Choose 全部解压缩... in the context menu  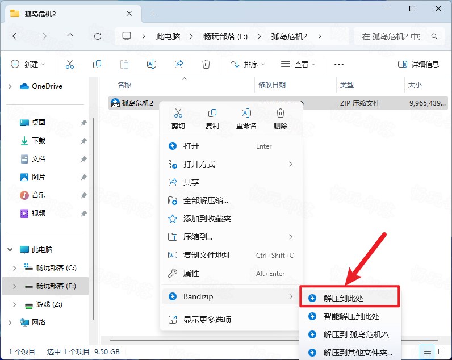(x=231, y=200)
